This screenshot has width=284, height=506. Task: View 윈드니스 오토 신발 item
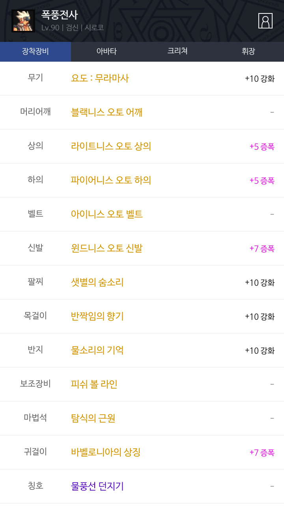coord(106,248)
